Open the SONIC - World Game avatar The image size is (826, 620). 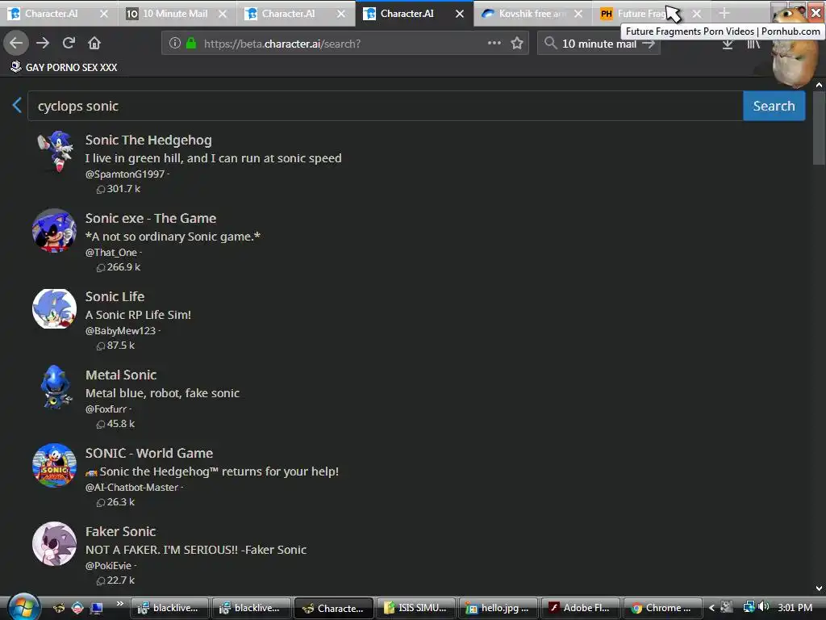click(x=54, y=466)
